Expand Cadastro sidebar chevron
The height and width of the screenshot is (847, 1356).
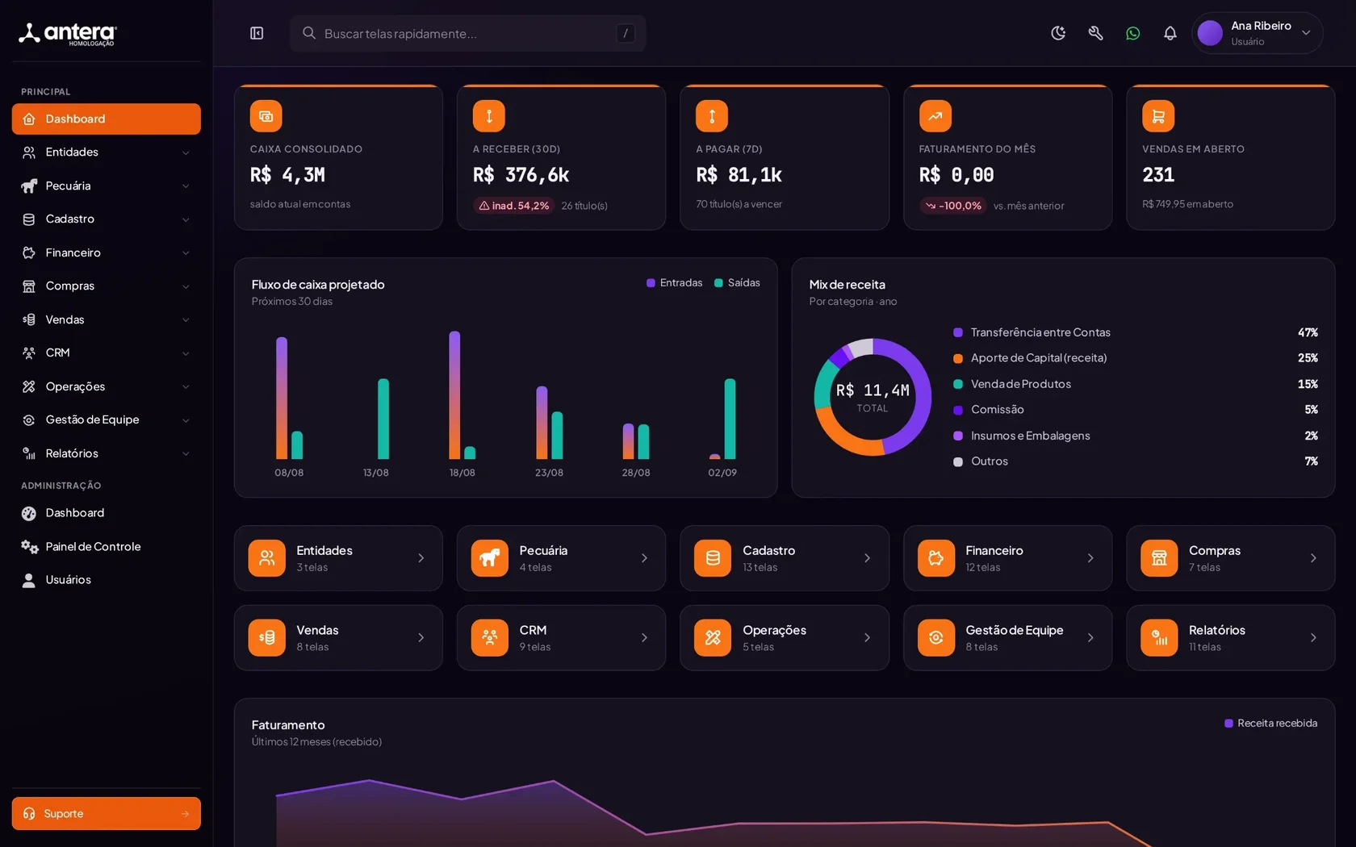click(x=186, y=219)
